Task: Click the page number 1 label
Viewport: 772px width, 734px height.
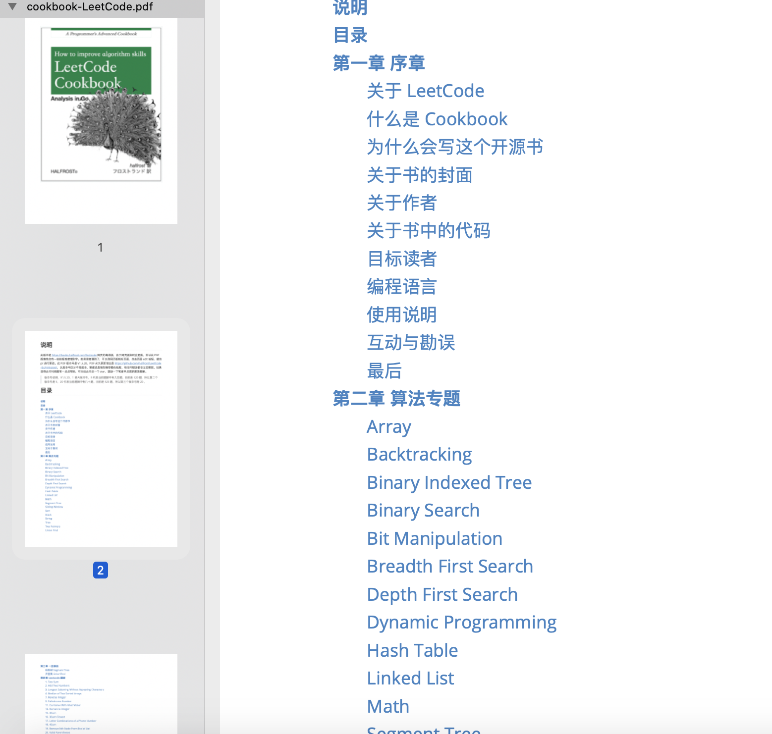Action: point(101,247)
